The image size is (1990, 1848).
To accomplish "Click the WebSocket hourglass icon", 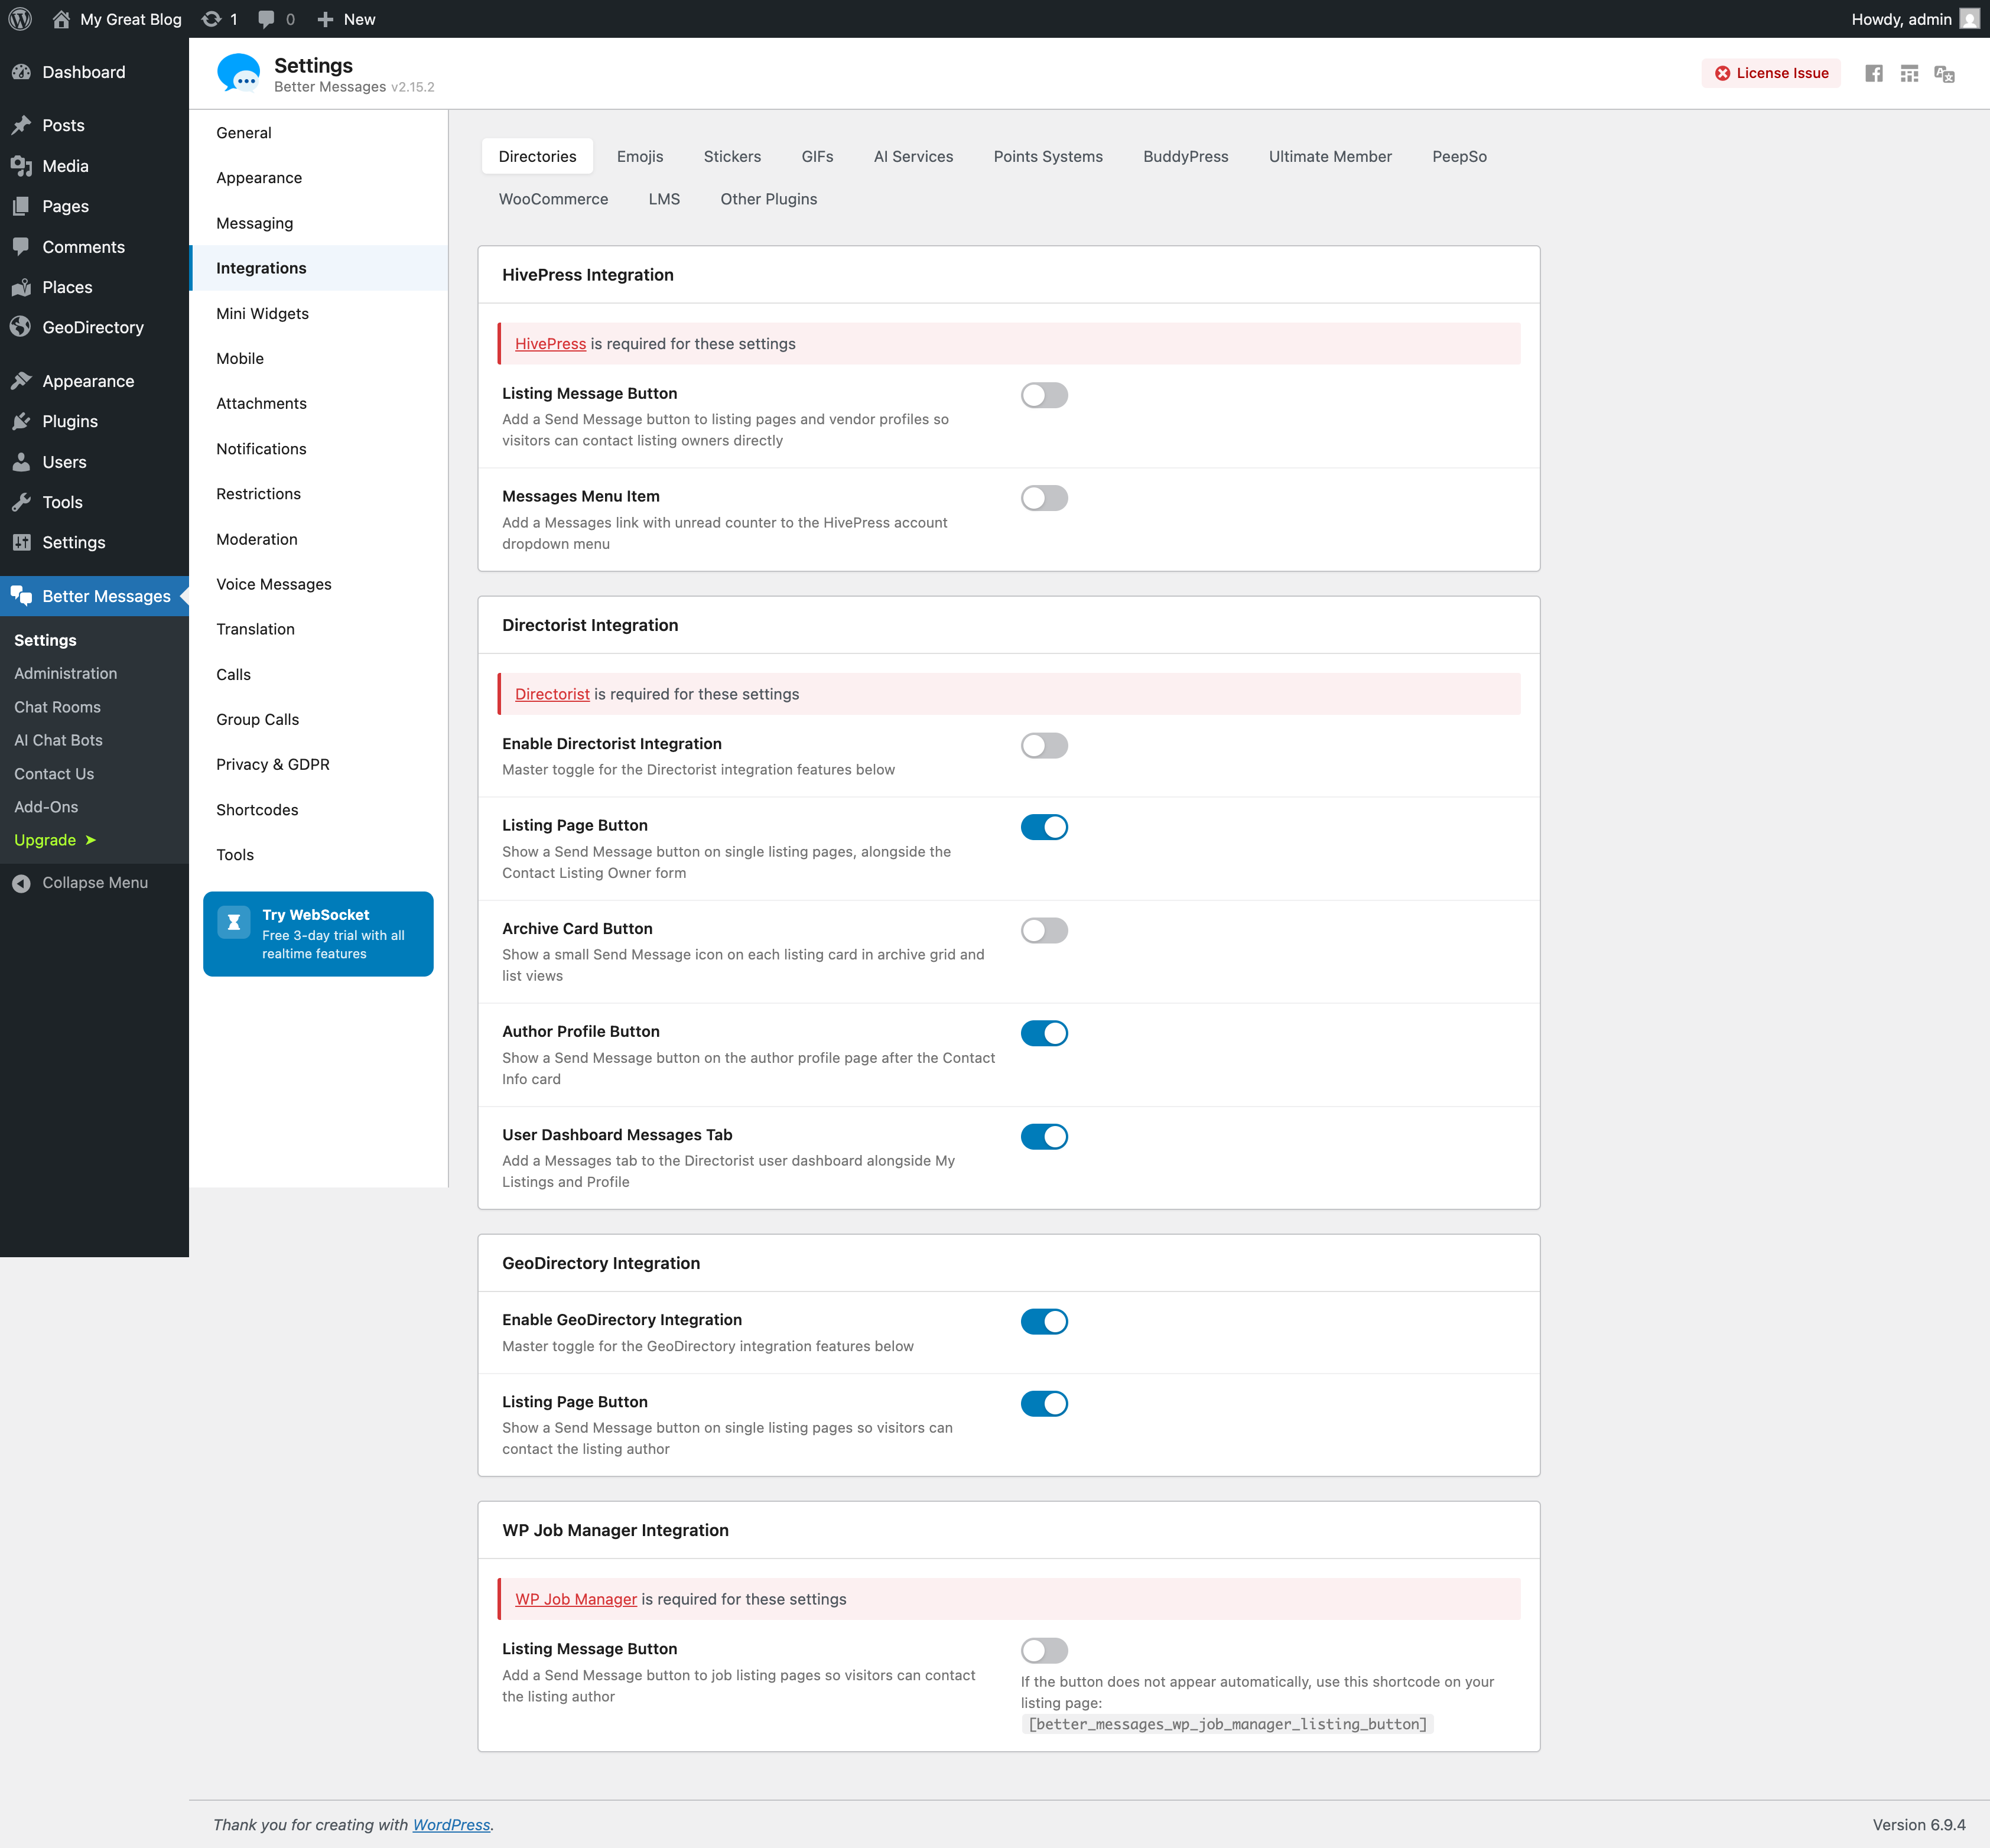I will coord(234,922).
